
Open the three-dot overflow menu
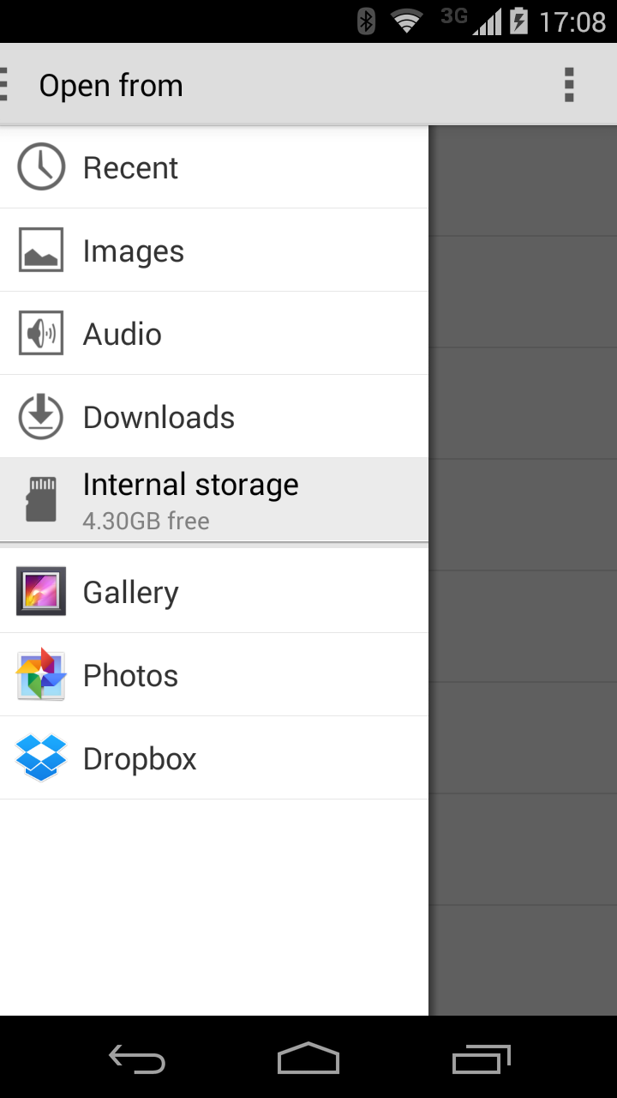click(569, 85)
